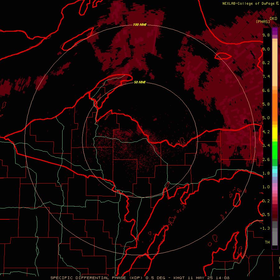The height and width of the screenshot is (280, 280).
Task: Click the 6.6 scale value
Action: [x=266, y=90]
